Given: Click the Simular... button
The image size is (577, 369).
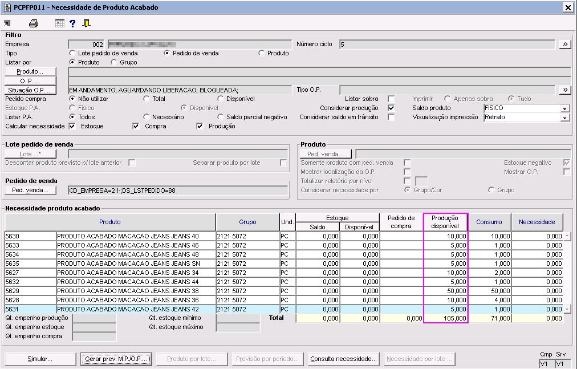Looking at the screenshot, I should point(40,359).
